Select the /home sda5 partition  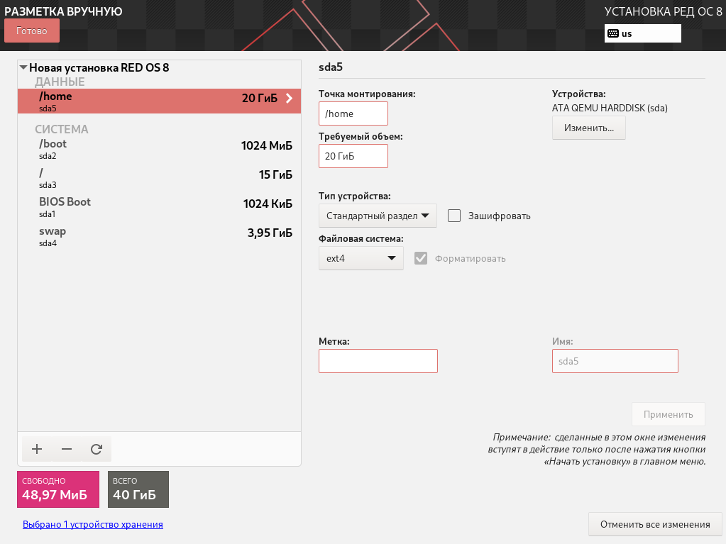[159, 101]
